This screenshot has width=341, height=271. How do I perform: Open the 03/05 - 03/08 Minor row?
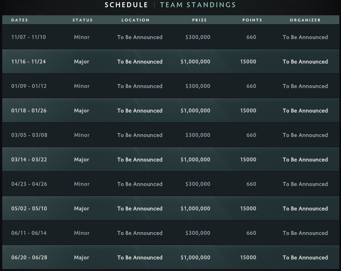tap(170, 135)
